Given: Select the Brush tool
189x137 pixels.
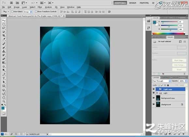Looking at the screenshot, I should [x=4, y=47].
